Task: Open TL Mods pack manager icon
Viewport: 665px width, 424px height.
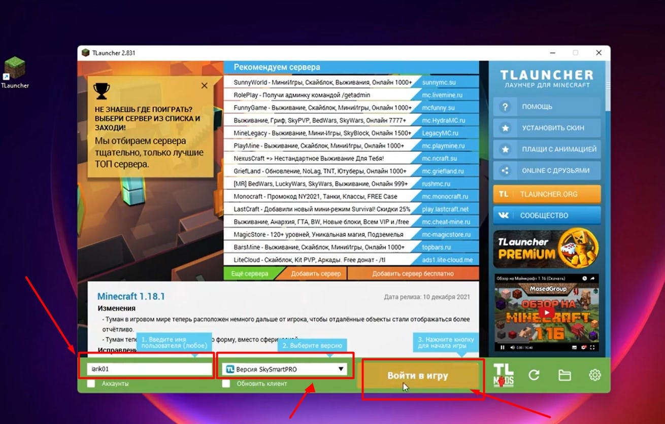Action: (504, 375)
